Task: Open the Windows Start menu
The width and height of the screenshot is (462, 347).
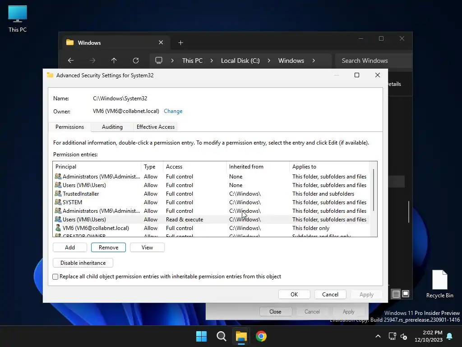Action: (x=202, y=336)
